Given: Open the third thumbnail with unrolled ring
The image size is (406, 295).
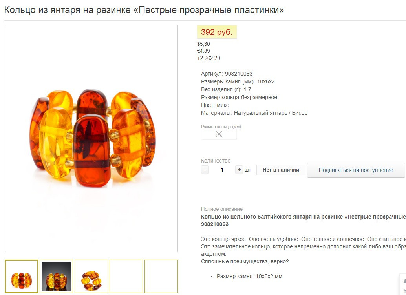Looking at the screenshot, I should pos(91,277).
